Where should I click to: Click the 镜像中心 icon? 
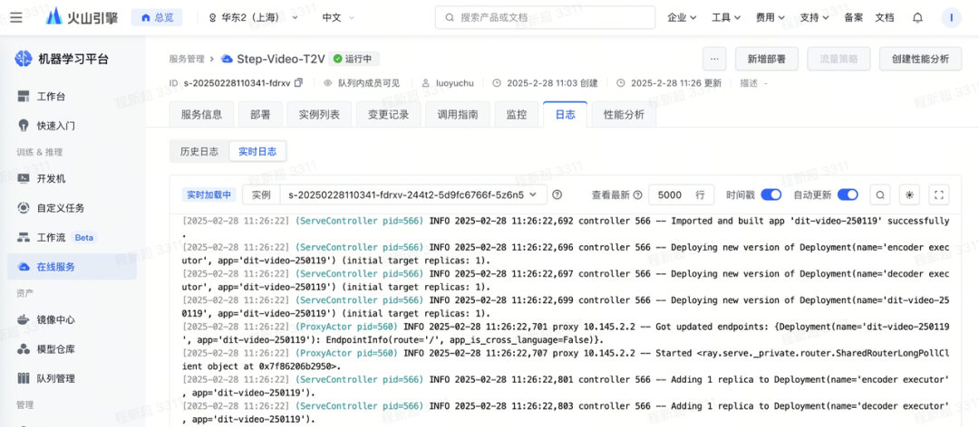24,319
